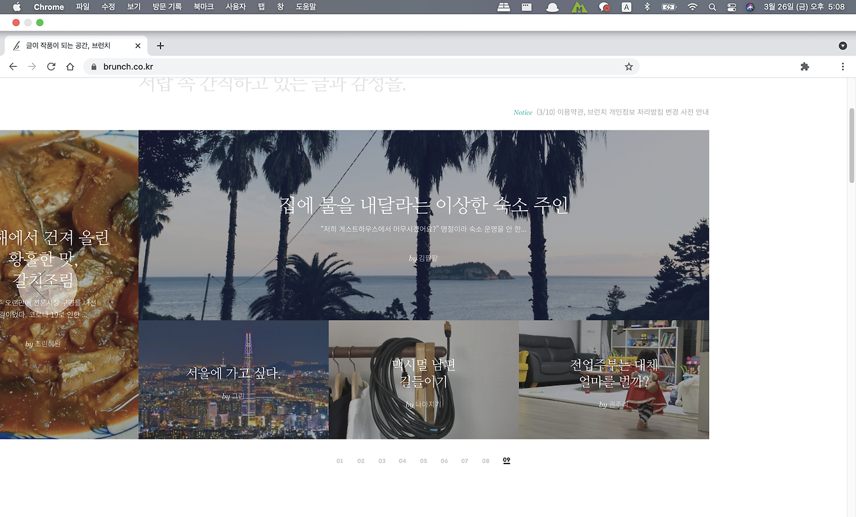Bookmark this page with the star icon
Image resolution: width=856 pixels, height=517 pixels.
click(629, 67)
